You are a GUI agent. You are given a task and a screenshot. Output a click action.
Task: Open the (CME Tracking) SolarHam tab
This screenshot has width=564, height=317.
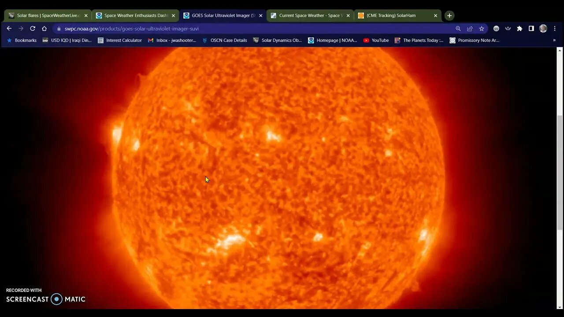click(x=397, y=15)
